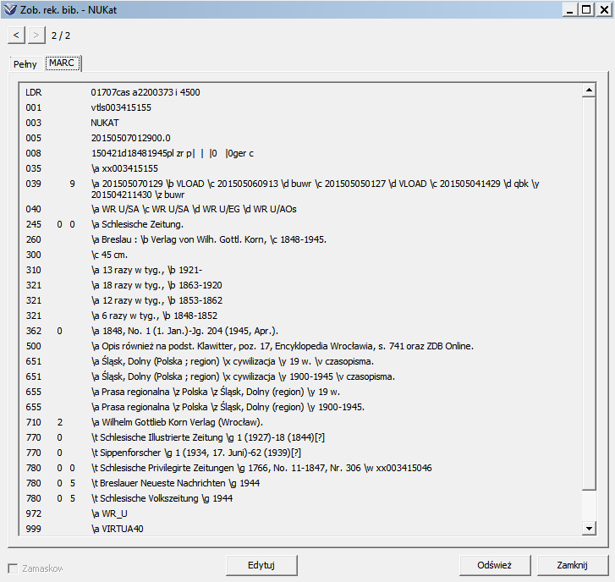
Task: Click the 362 field 1848, No. 1 line
Action: tap(184, 332)
